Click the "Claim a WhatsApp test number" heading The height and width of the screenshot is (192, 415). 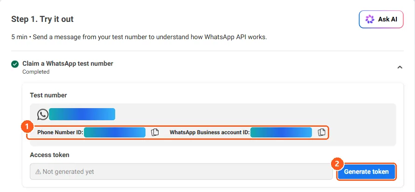click(68, 63)
